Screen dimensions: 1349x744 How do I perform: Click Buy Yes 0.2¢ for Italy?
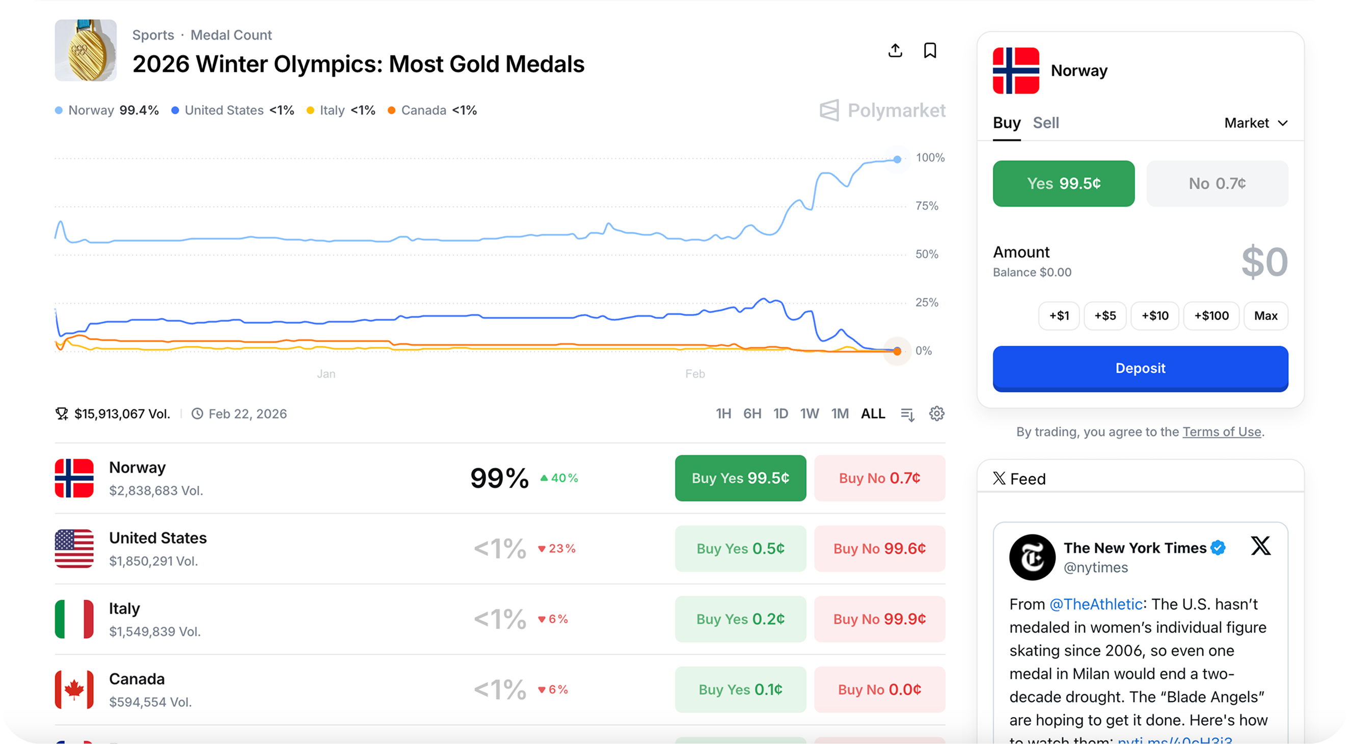(740, 619)
